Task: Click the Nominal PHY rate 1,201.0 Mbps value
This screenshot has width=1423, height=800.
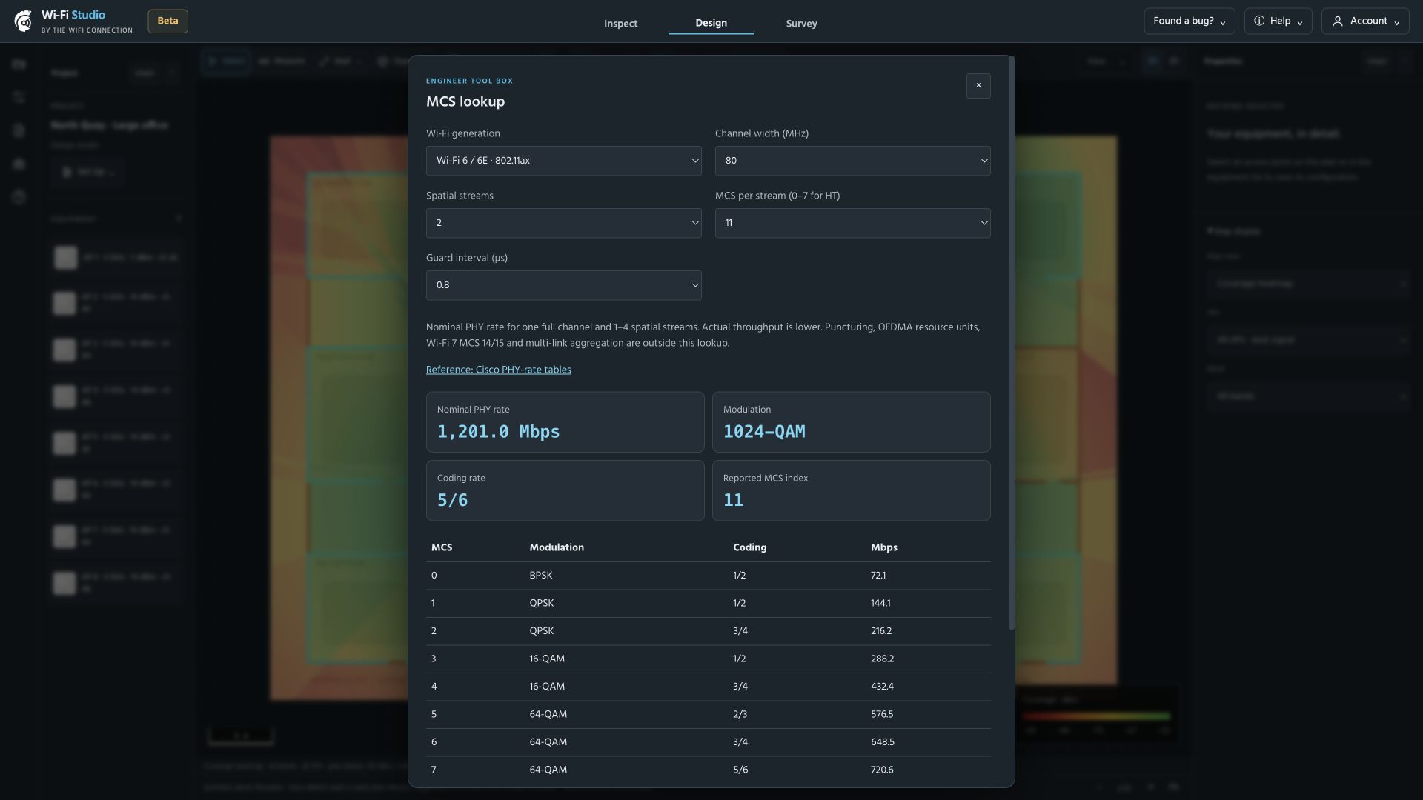Action: [x=498, y=432]
